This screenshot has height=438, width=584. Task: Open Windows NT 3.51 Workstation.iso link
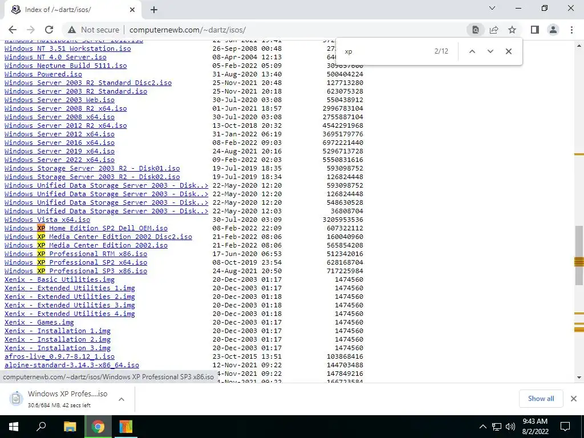[x=68, y=48]
